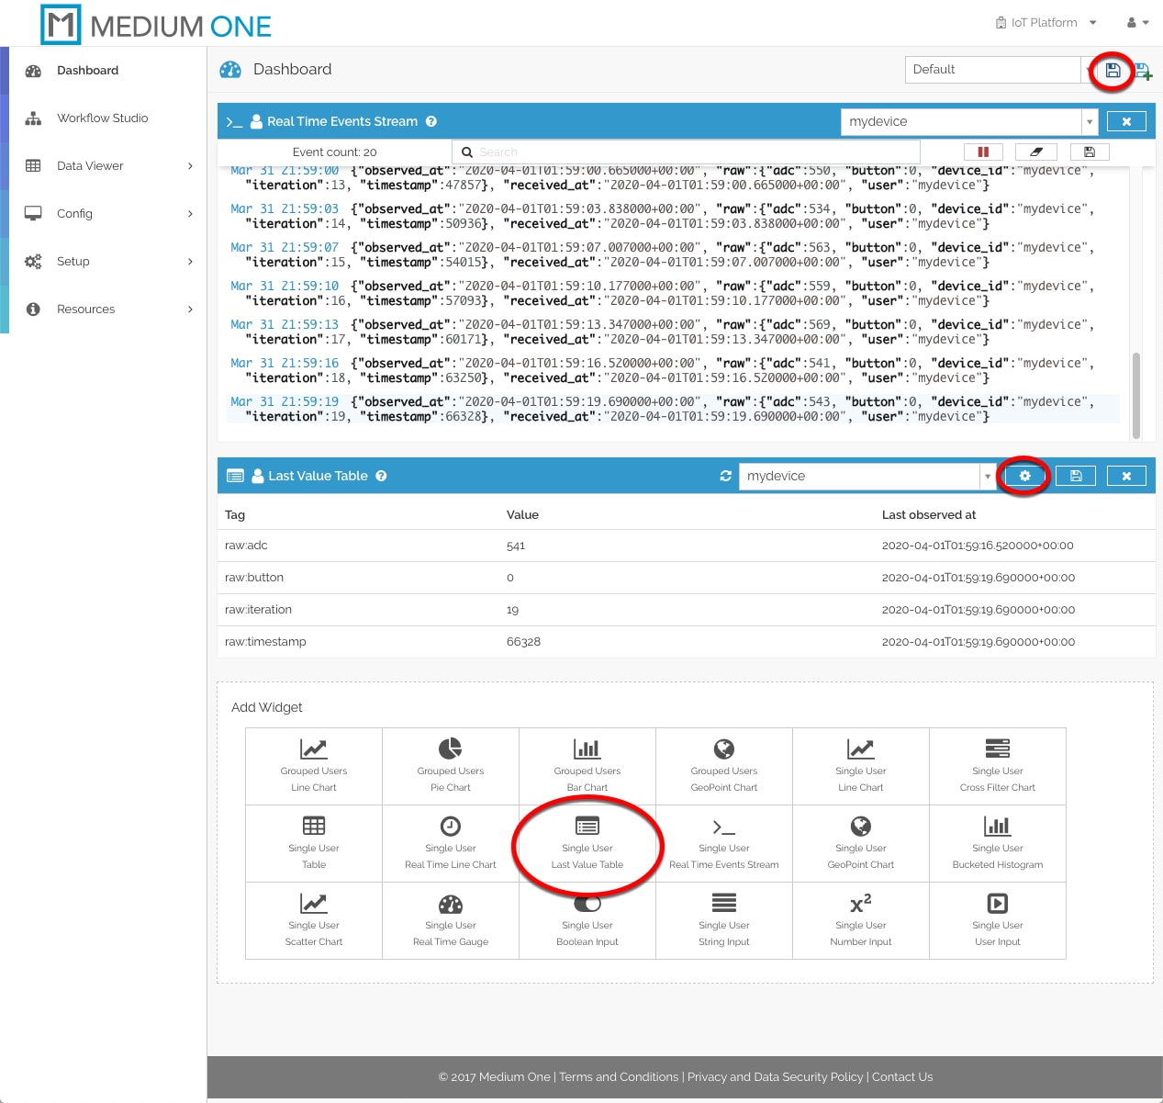Screen dimensions: 1163x1103
Task: Expand the IoT Platform menu
Action: (1046, 22)
